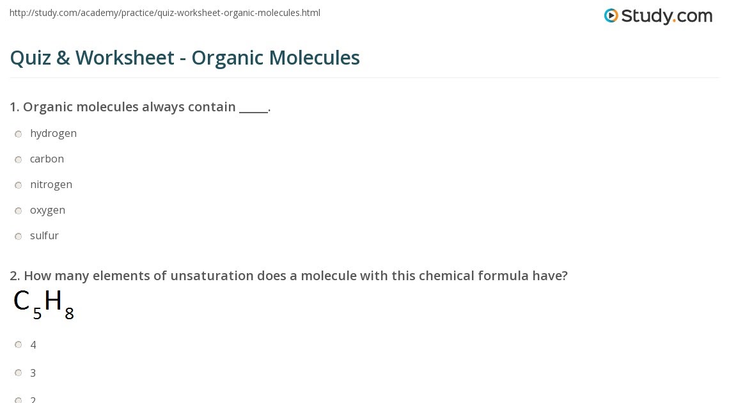Click question 1 text about organic molecules
This screenshot has height=403, width=729.
(140, 107)
